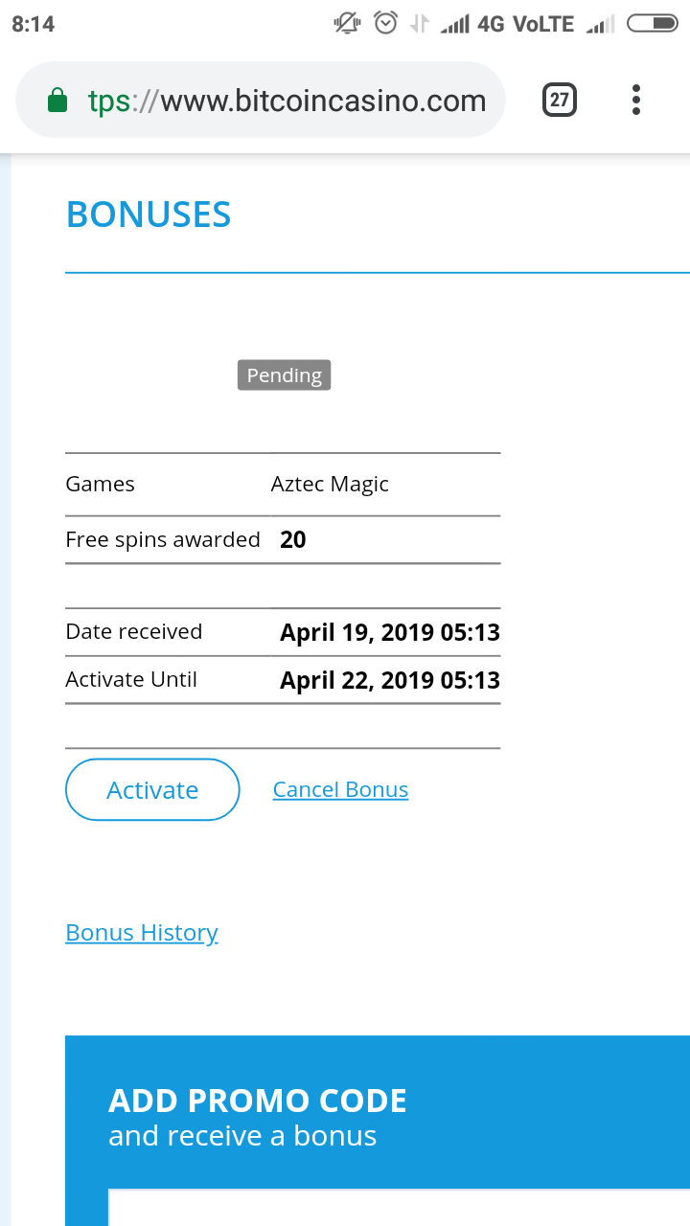This screenshot has width=690, height=1226.
Task: Tap the ADD PROMO CODE heading
Action: pyautogui.click(x=258, y=1101)
